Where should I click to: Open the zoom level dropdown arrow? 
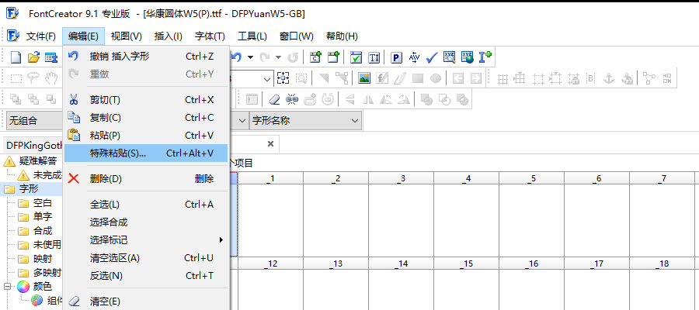pos(266,79)
